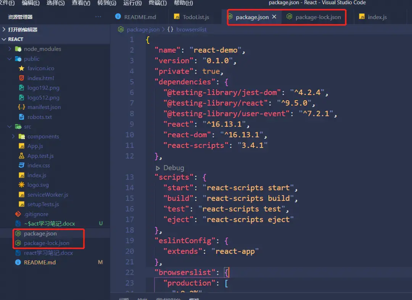Click the manifest.json braces icon
The height and width of the screenshot is (300, 412).
(21, 107)
